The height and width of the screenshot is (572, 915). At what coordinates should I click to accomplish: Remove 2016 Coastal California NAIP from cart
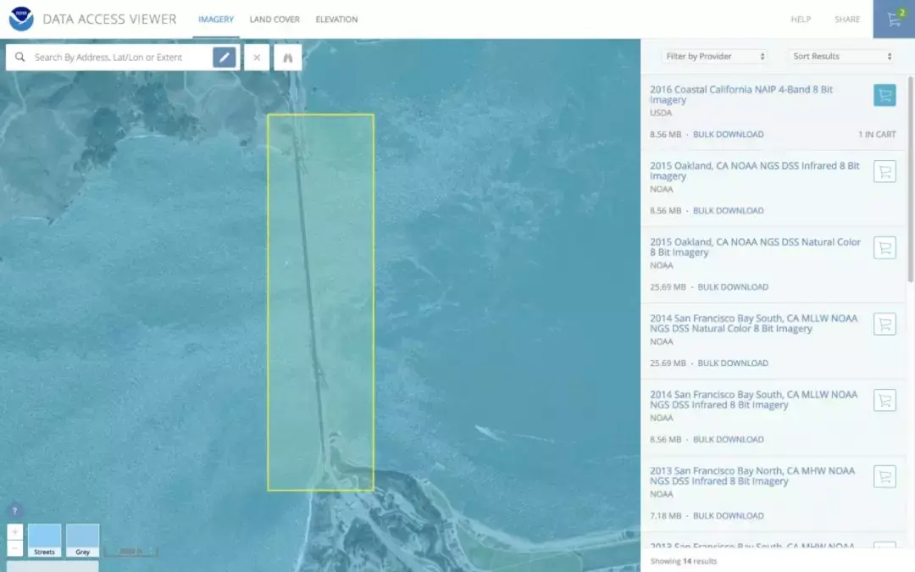[884, 95]
